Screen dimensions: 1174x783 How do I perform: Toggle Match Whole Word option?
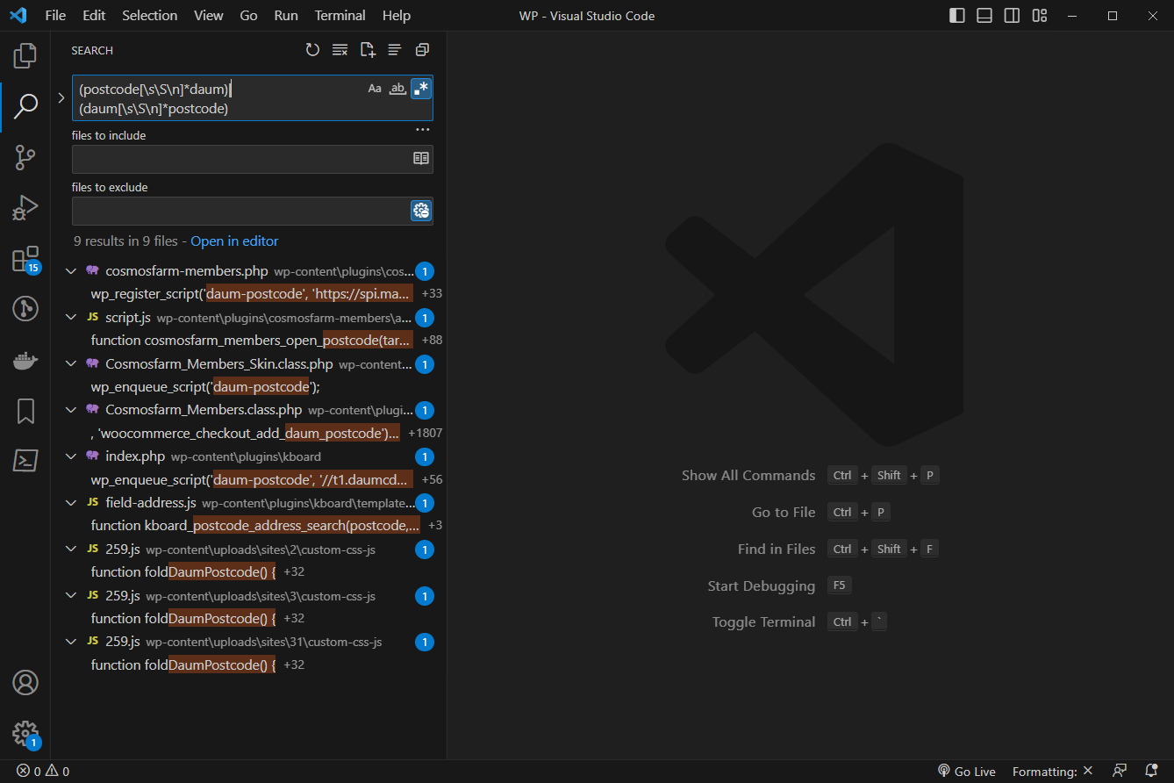(397, 89)
